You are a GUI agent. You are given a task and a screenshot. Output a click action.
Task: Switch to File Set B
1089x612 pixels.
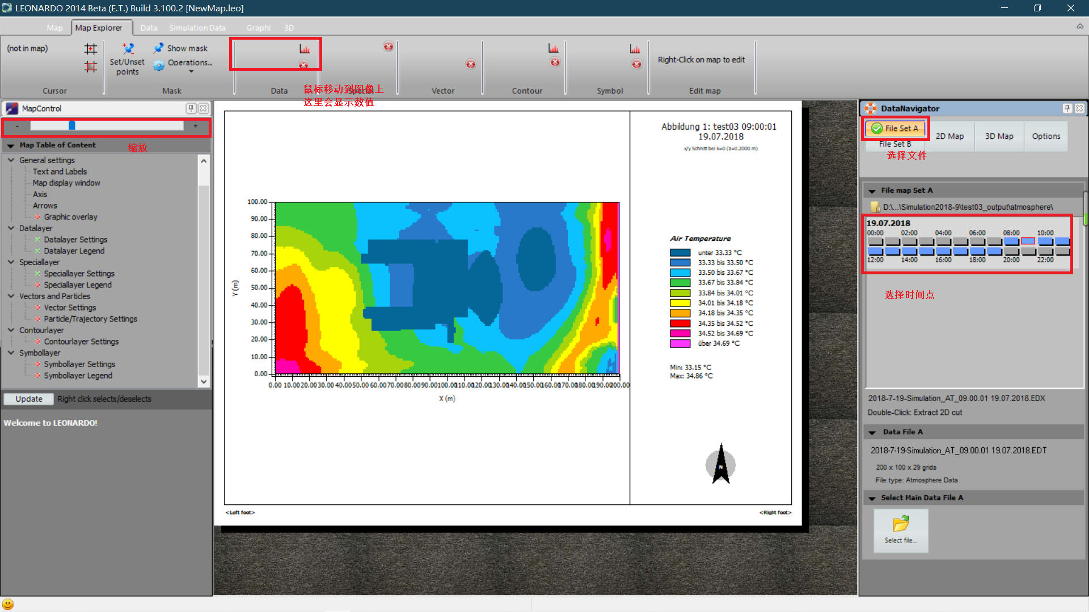[895, 144]
